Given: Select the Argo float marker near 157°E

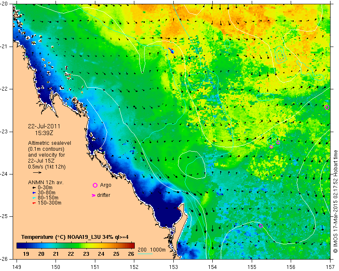Looking at the screenshot, I should coord(327,107).
